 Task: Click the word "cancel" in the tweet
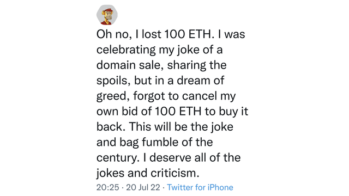coord(200,96)
